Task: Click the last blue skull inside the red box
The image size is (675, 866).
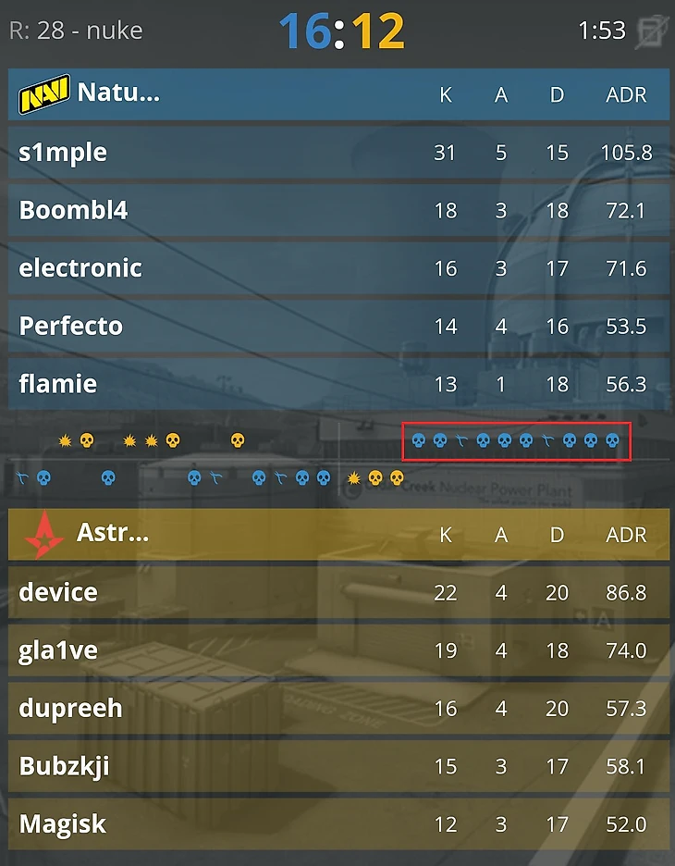Action: [611, 440]
